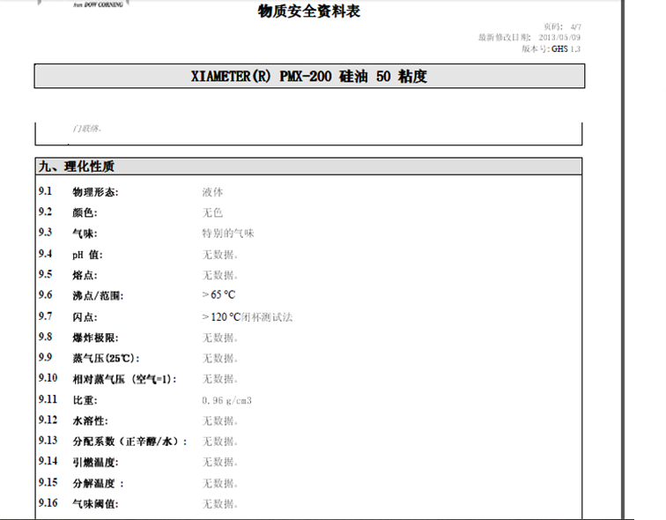Screen dimensions: 666x520
Task: Select the 熔点 label in row 9.5
Action: (85, 275)
